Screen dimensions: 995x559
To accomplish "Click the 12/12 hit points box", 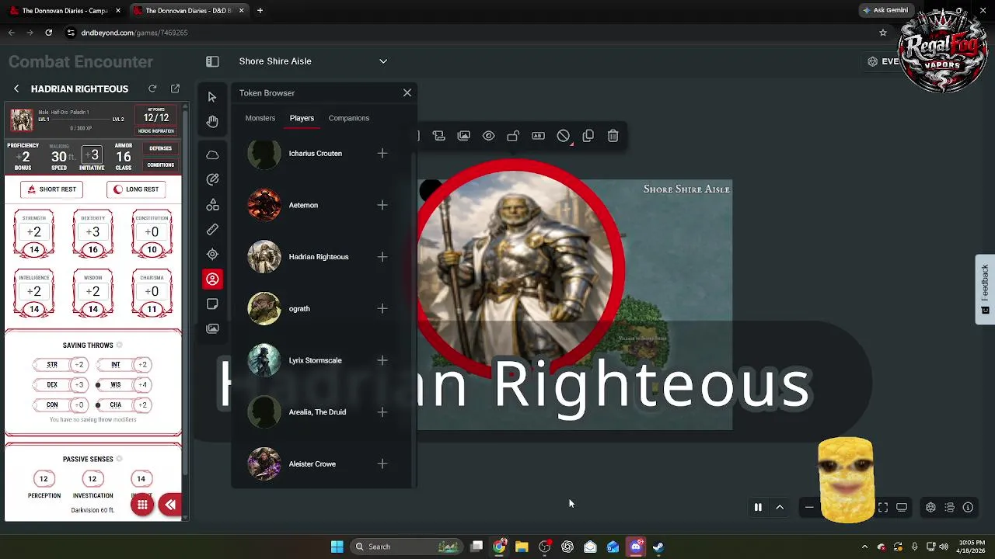I will point(156,116).
